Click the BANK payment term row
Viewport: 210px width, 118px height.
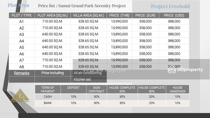[48, 103]
